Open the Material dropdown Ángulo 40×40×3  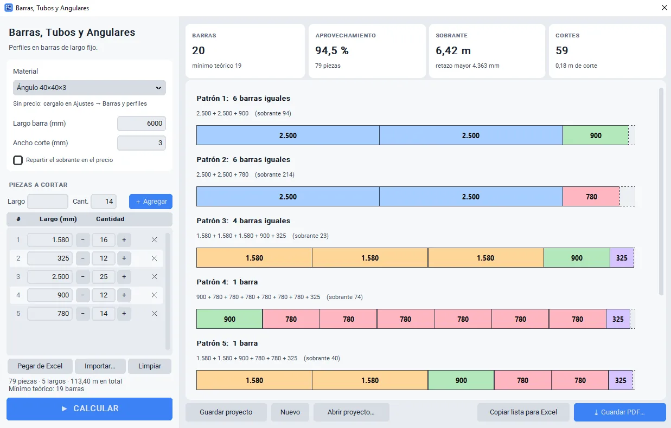pos(90,88)
